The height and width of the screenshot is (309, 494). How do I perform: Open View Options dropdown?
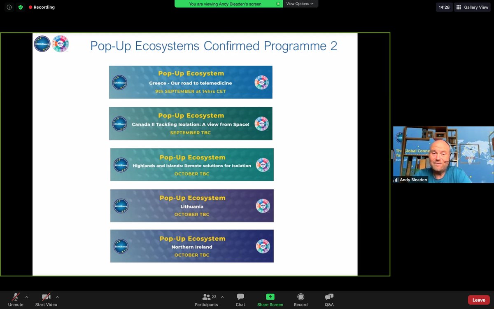pos(300,4)
